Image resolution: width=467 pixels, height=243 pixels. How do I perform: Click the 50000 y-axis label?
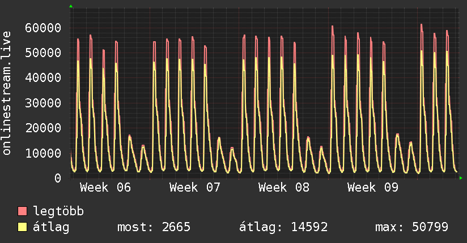tap(43, 53)
